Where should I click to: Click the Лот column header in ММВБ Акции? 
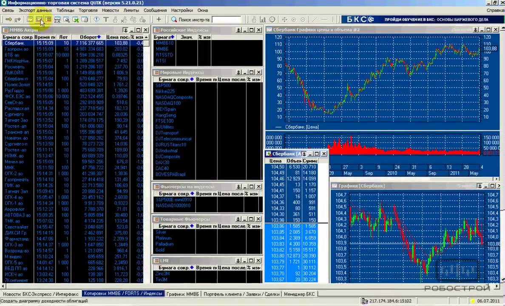coord(63,37)
